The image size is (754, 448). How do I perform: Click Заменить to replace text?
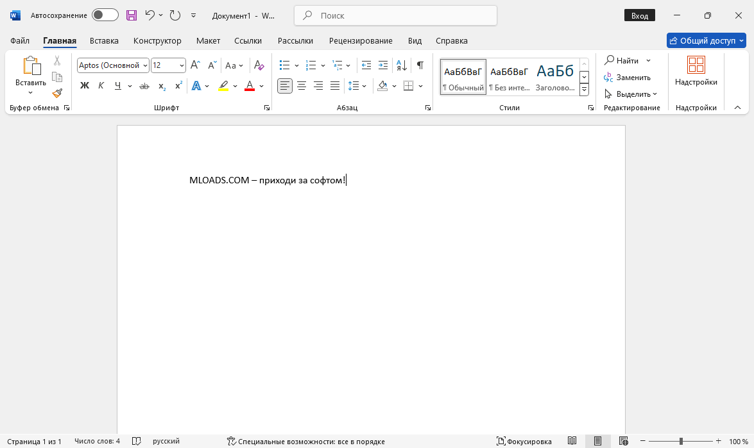point(628,78)
